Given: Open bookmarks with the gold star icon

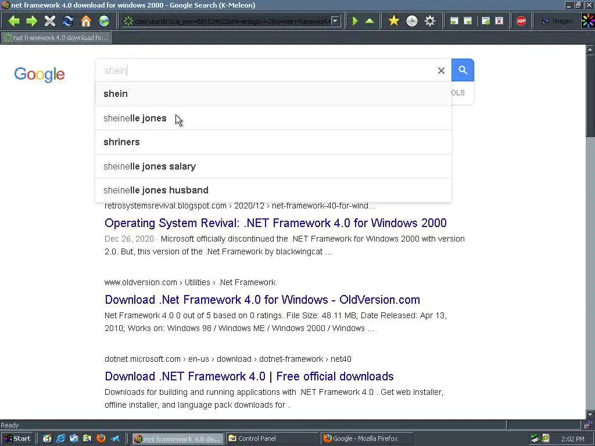Looking at the screenshot, I should click(394, 21).
